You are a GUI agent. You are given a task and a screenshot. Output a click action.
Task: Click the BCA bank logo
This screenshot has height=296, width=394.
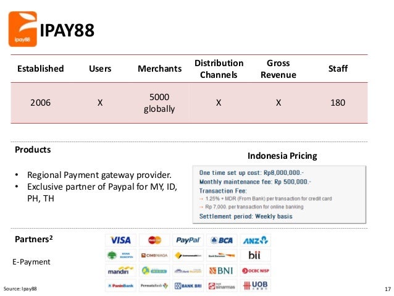222,240
